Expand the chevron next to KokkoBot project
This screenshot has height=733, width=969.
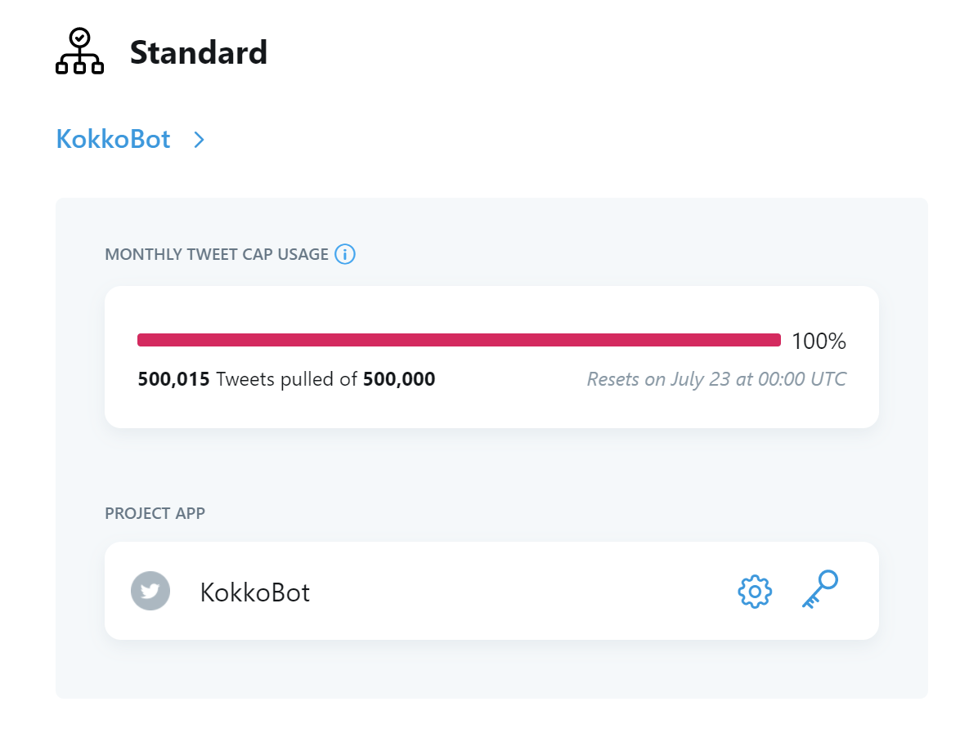click(x=199, y=140)
